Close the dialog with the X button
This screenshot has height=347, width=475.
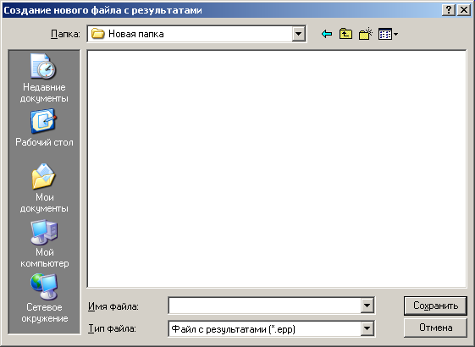[464, 10]
